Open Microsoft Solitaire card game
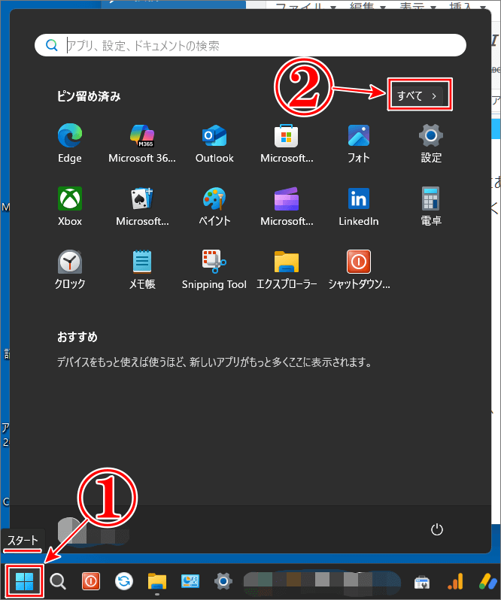501x600 pixels. coord(142,207)
